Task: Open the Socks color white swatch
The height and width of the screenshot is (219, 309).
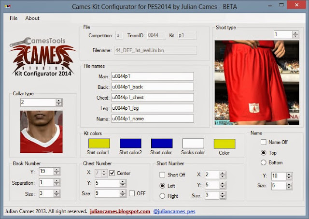Action: pos(193,143)
